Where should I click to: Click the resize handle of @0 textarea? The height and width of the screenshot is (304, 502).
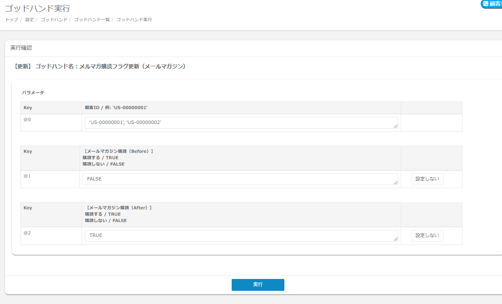click(396, 126)
